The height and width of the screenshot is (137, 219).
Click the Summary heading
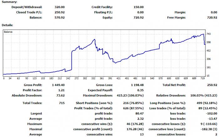point(9,2)
